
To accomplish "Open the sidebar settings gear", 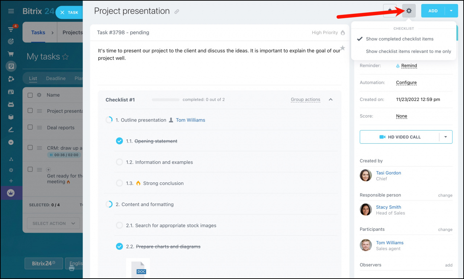I will coord(11,170).
